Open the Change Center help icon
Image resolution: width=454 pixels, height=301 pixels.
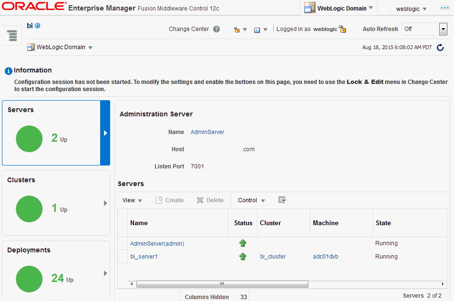217,29
